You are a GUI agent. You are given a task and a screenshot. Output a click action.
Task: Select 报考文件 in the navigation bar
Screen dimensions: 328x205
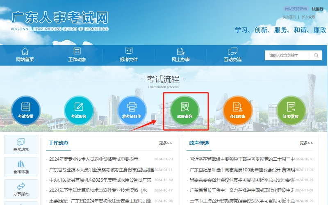pos(129,55)
